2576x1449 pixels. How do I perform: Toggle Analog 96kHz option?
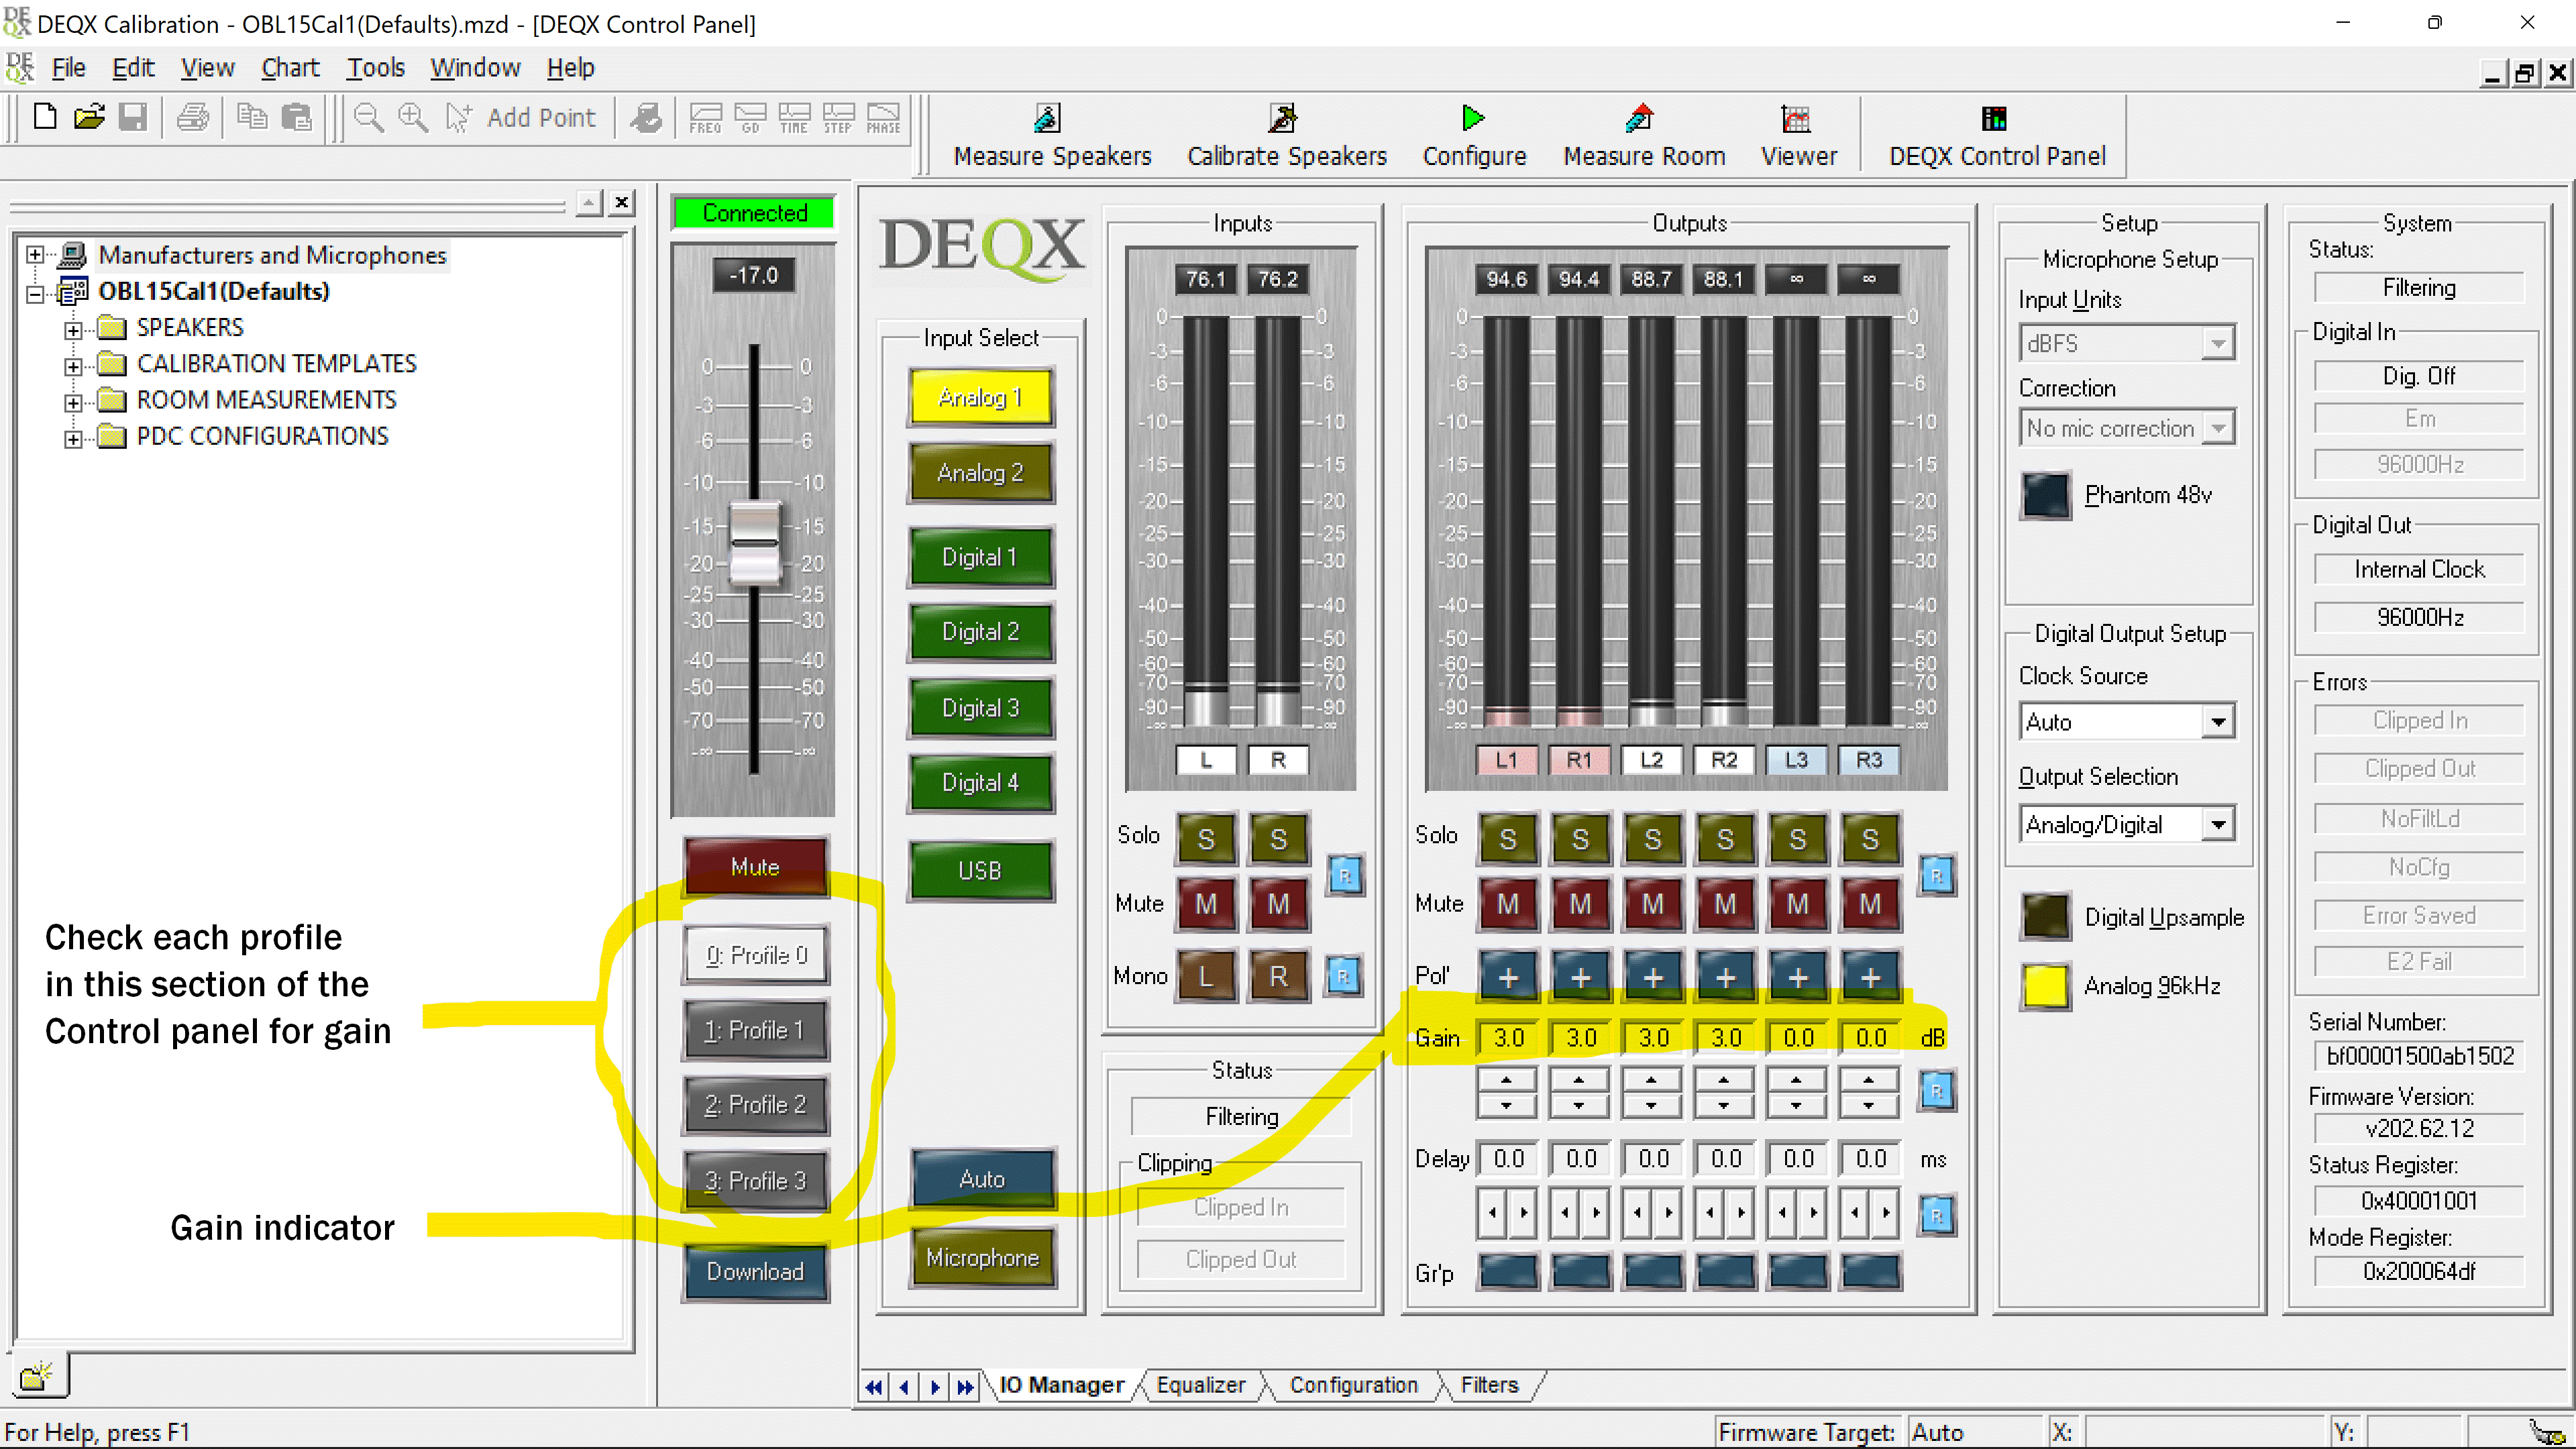pos(2045,986)
